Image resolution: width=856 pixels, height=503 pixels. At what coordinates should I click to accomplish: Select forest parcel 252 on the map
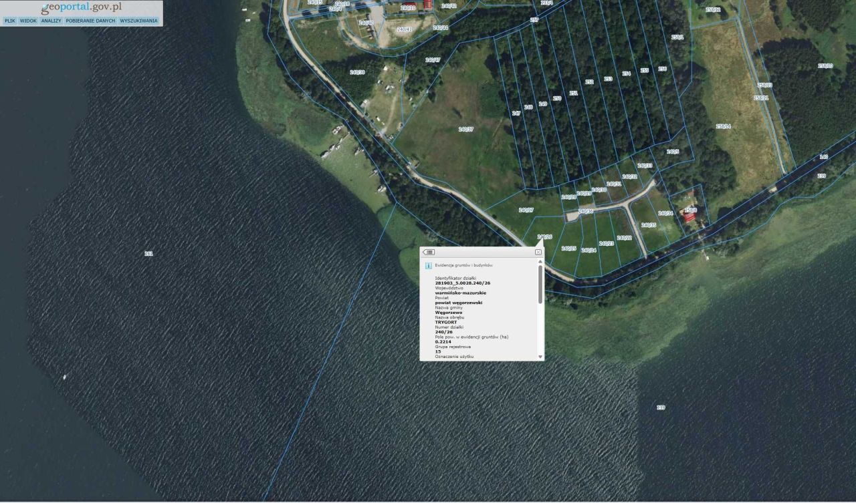[589, 82]
